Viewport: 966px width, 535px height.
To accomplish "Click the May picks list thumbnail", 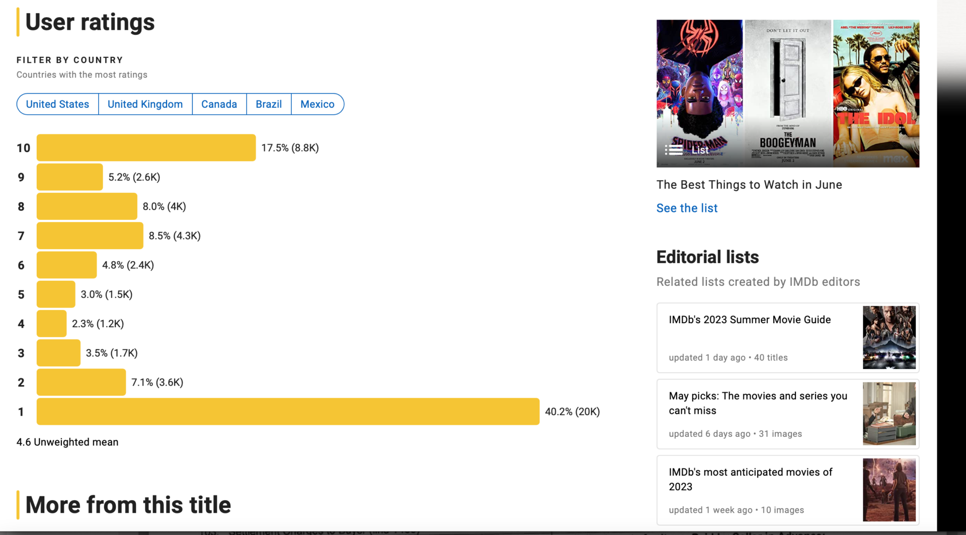I will click(x=889, y=414).
